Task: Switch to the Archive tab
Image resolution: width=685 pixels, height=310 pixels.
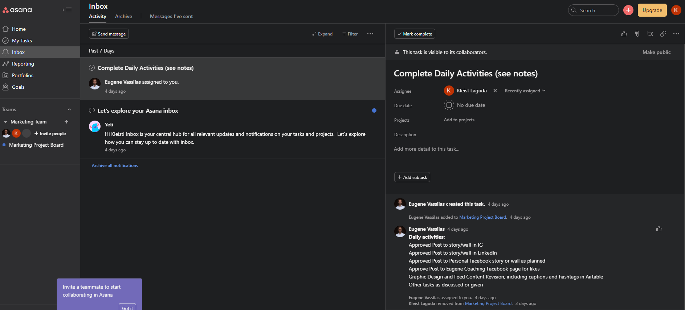Action: [123, 16]
